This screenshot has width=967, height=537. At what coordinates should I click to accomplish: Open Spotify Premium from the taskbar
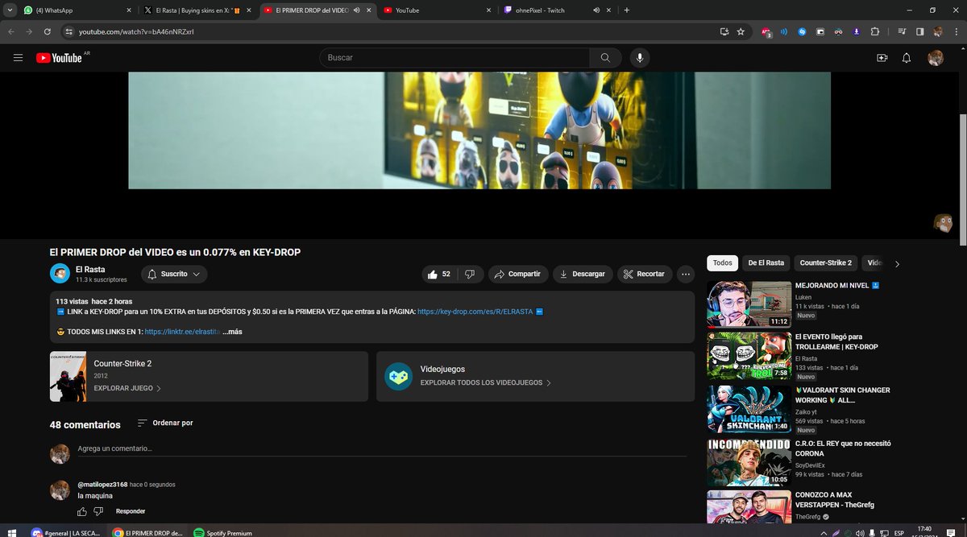[x=224, y=532]
